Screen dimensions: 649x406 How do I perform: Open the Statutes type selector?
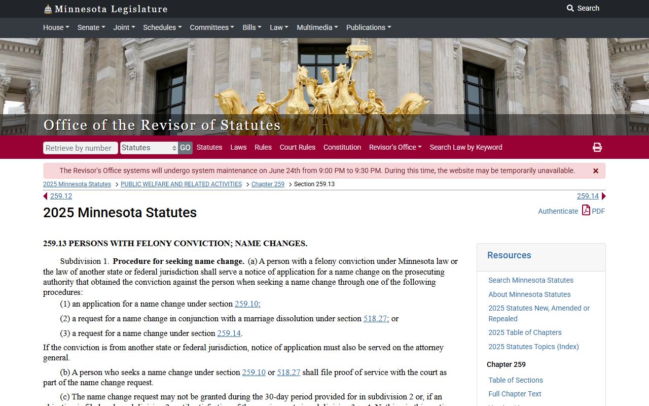click(149, 148)
